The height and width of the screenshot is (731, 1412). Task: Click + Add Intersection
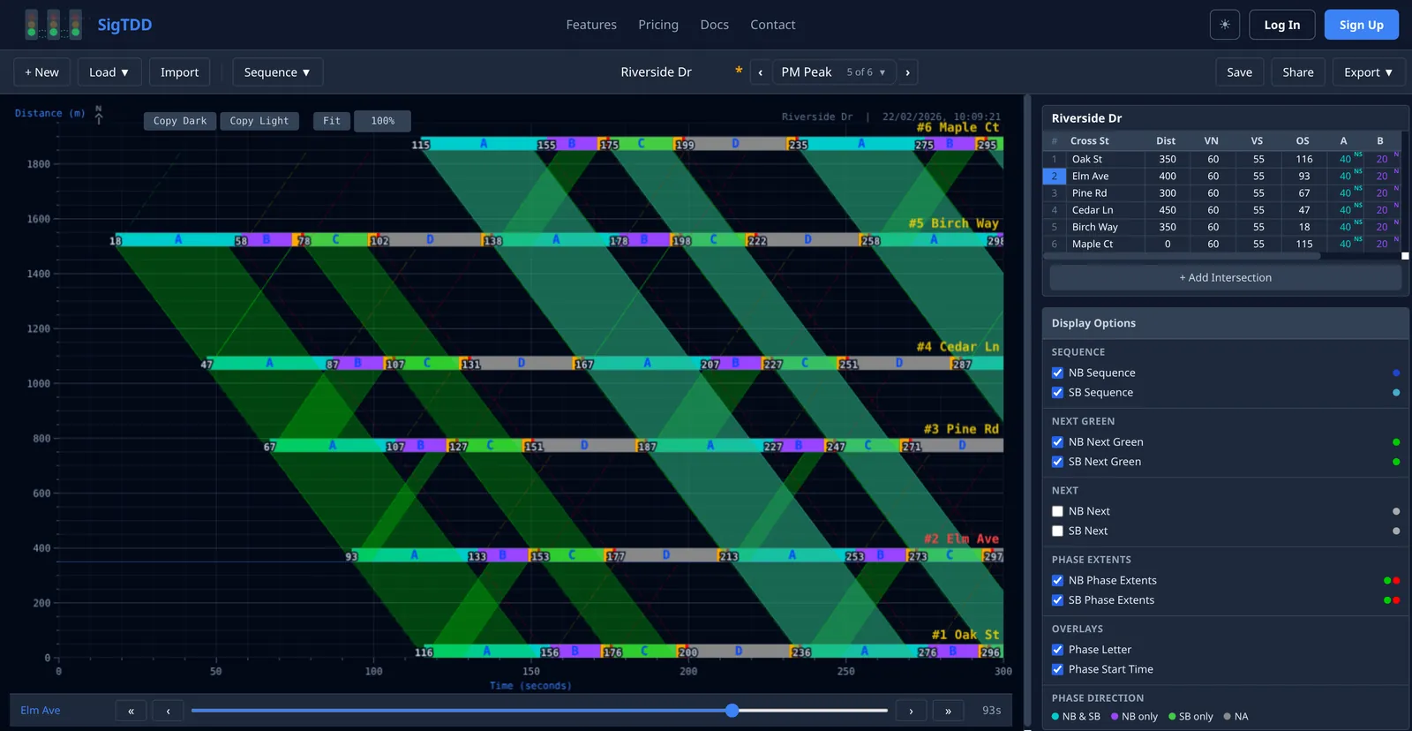coord(1225,277)
